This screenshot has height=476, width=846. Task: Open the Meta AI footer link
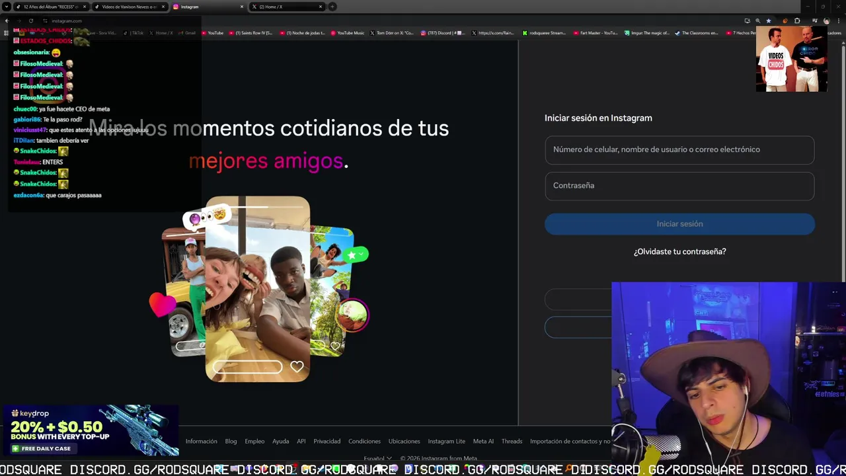[x=483, y=442]
